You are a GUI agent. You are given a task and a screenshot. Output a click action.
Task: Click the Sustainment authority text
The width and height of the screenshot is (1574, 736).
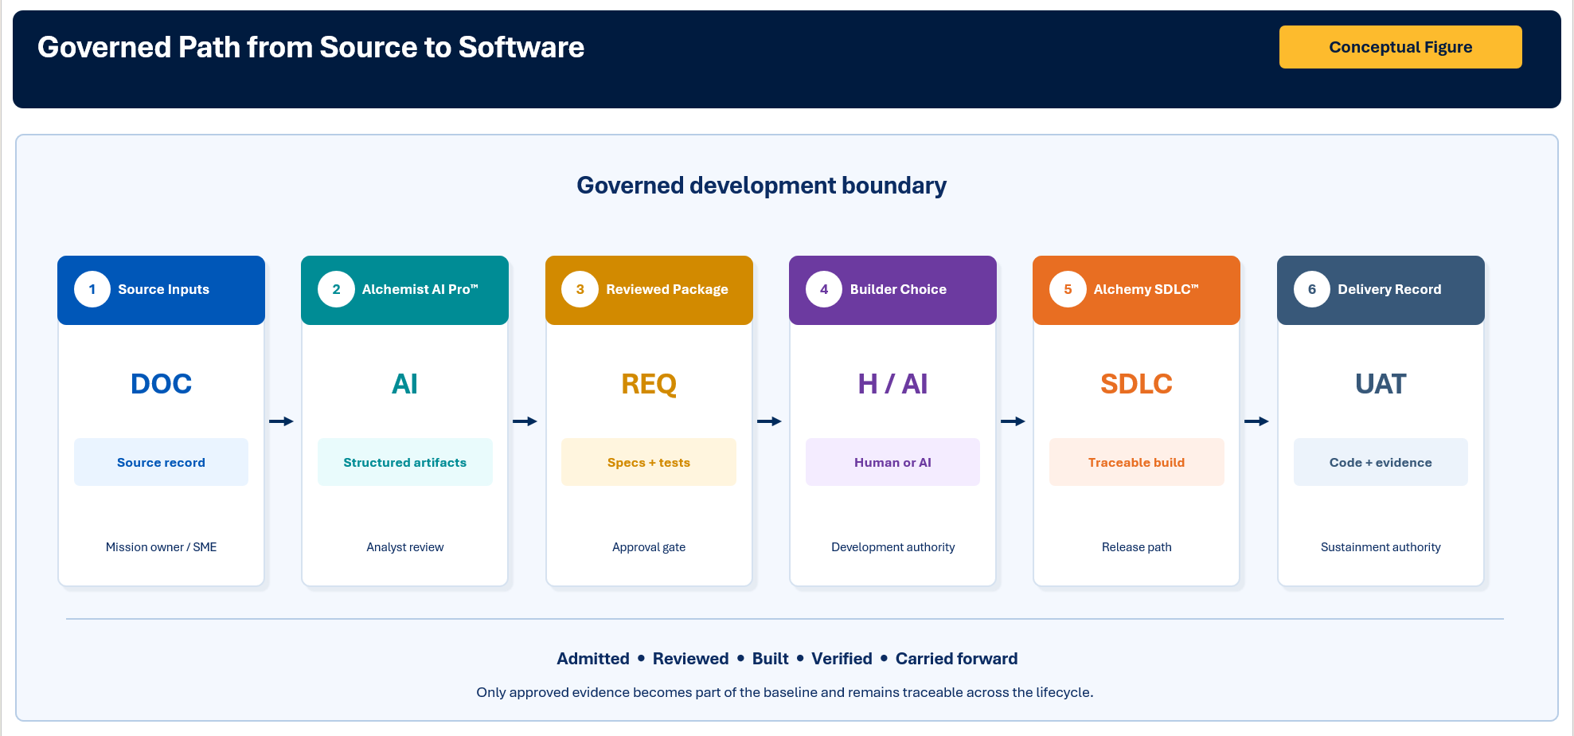point(1381,547)
